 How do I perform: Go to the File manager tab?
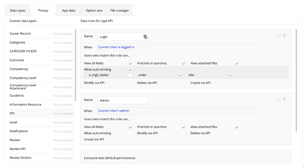(120, 11)
